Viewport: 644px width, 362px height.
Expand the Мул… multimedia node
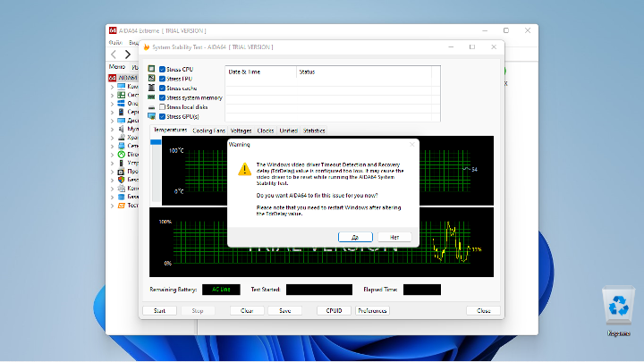112,130
